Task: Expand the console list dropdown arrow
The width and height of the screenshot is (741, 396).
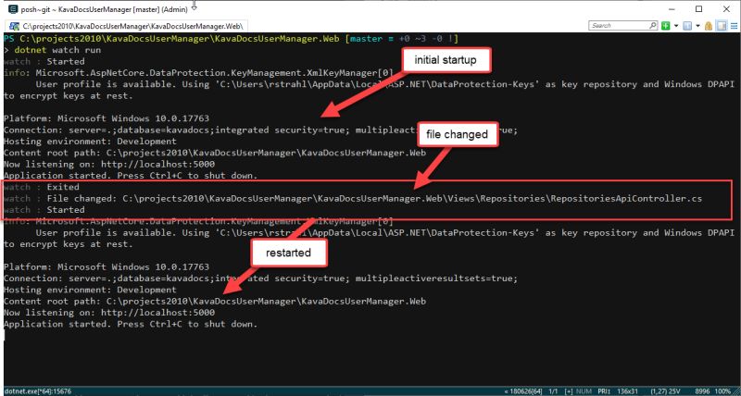Action: pos(698,26)
